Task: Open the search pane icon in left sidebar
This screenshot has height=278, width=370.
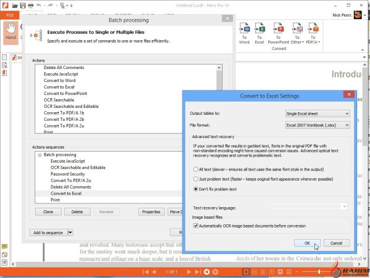Action: coord(4,65)
